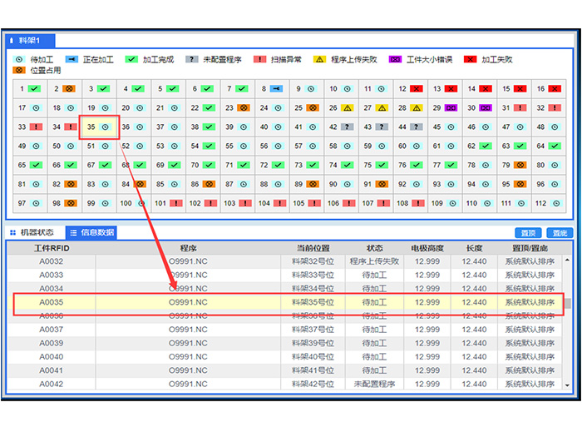Select the A0035 table row
582x427 pixels.
click(x=283, y=302)
